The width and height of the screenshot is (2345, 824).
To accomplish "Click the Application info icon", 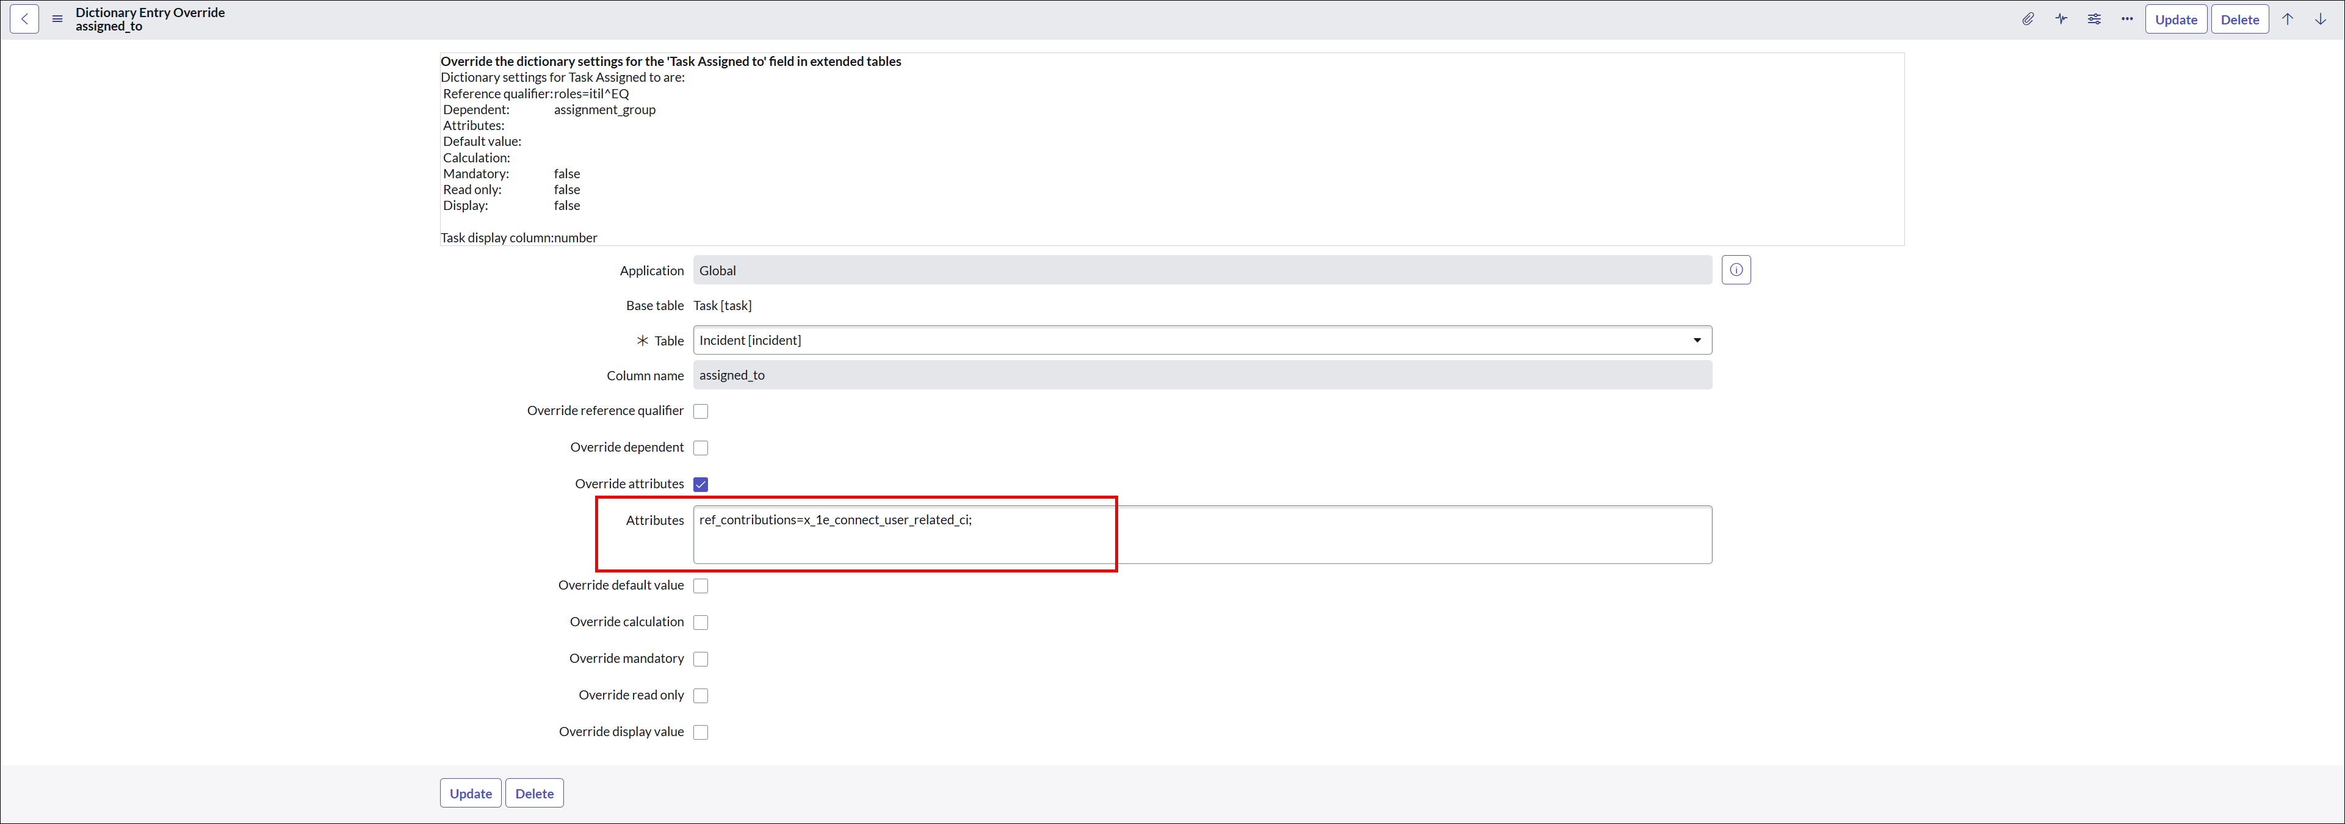I will point(1736,270).
